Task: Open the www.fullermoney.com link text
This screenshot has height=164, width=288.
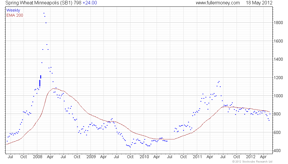Action: (218, 3)
